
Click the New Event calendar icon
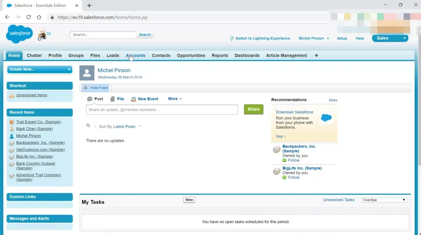(x=133, y=99)
